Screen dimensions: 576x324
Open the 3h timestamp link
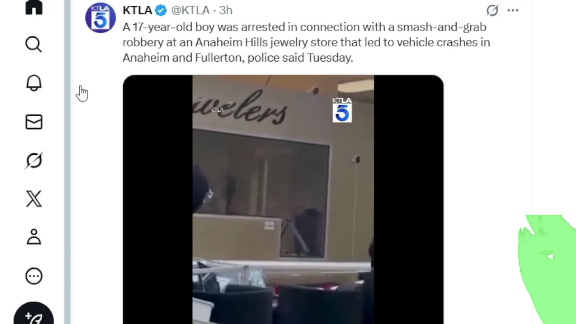[226, 10]
